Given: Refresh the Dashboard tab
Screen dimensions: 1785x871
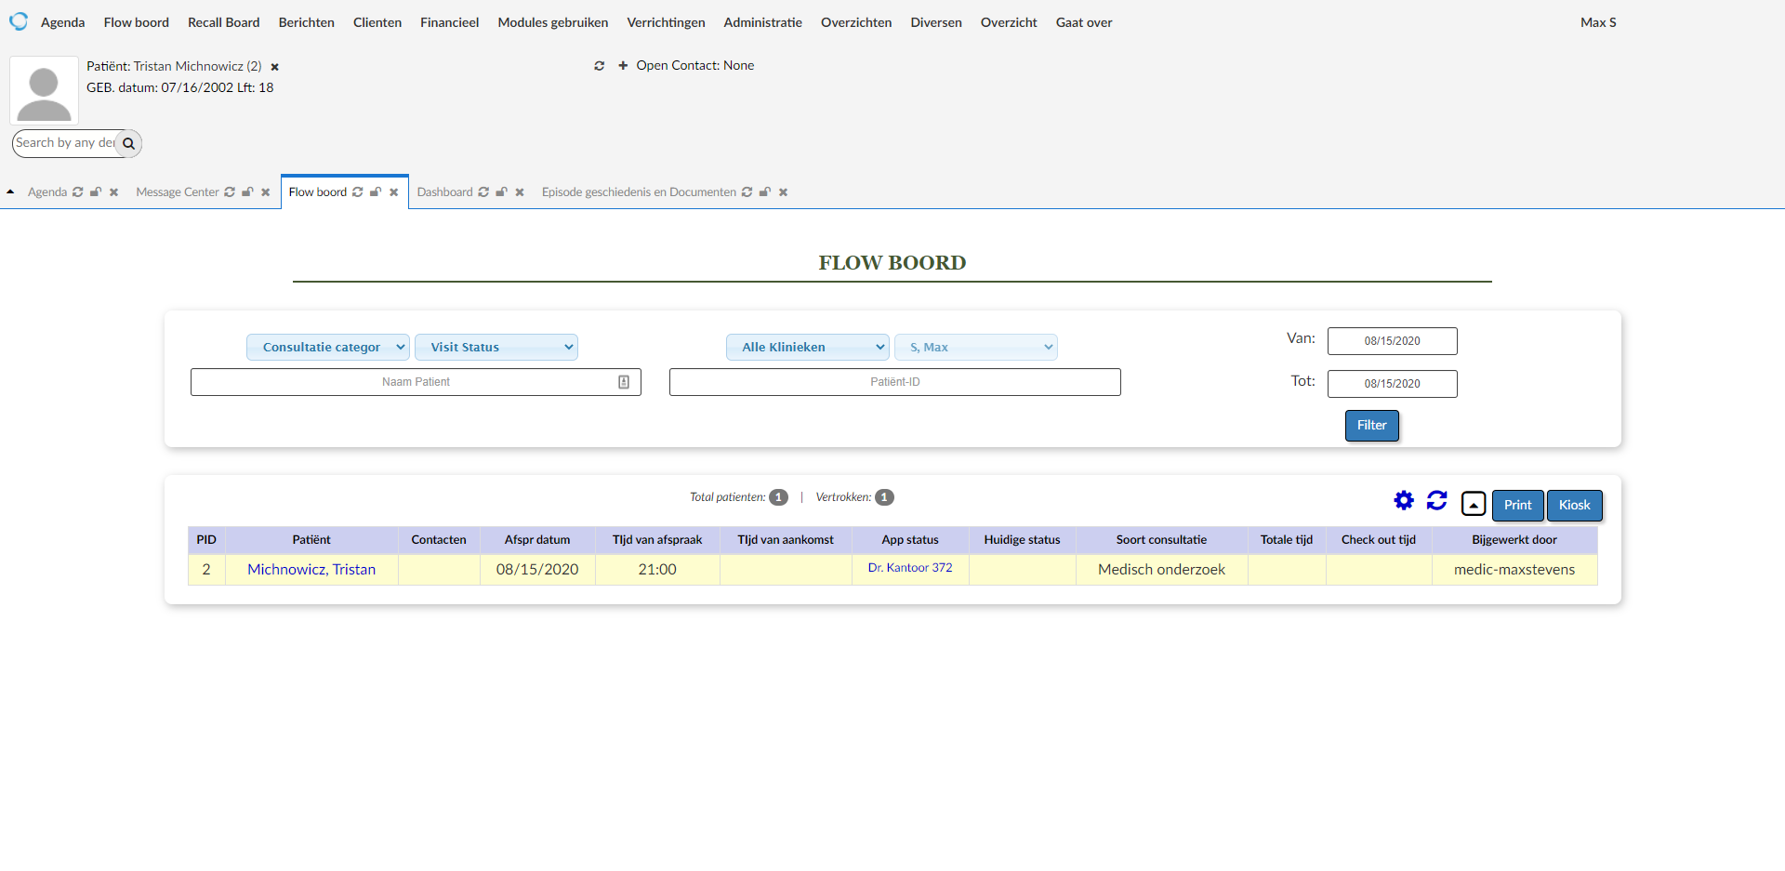Looking at the screenshot, I should pyautogui.click(x=483, y=192).
